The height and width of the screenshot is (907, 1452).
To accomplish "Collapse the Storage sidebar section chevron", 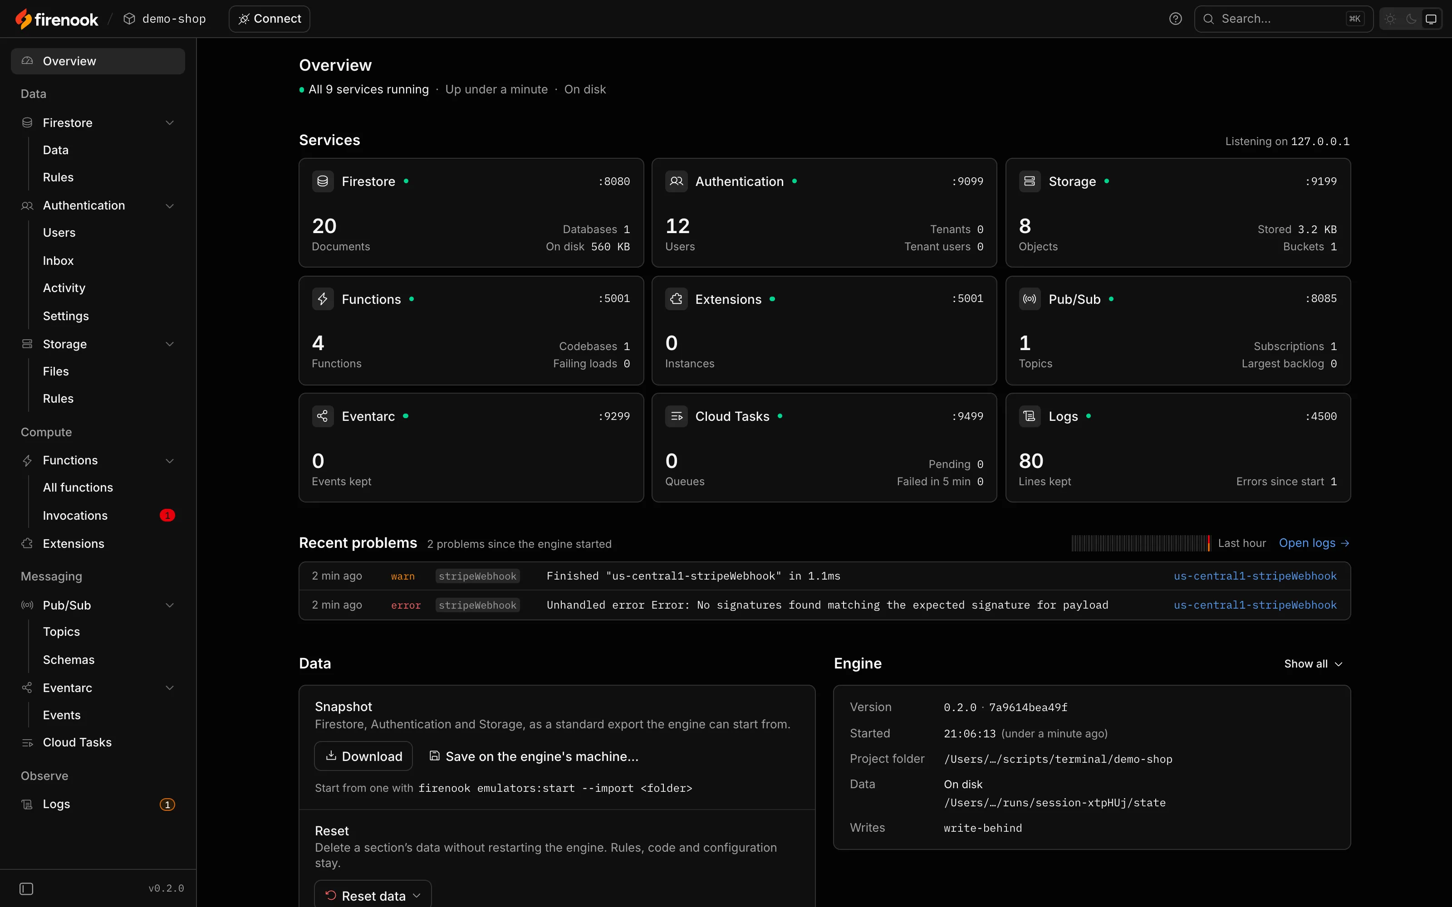I will click(170, 344).
